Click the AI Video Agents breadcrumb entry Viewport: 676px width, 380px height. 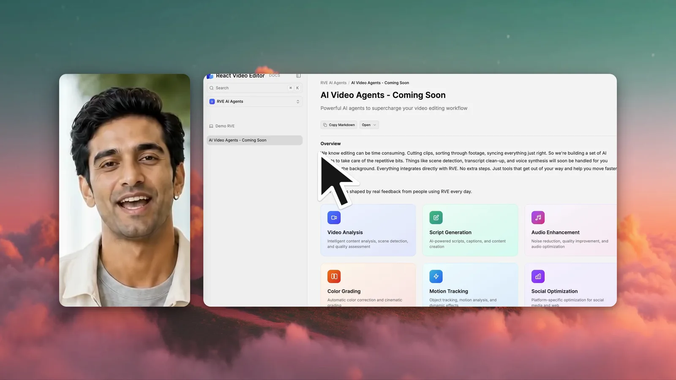[x=380, y=83]
